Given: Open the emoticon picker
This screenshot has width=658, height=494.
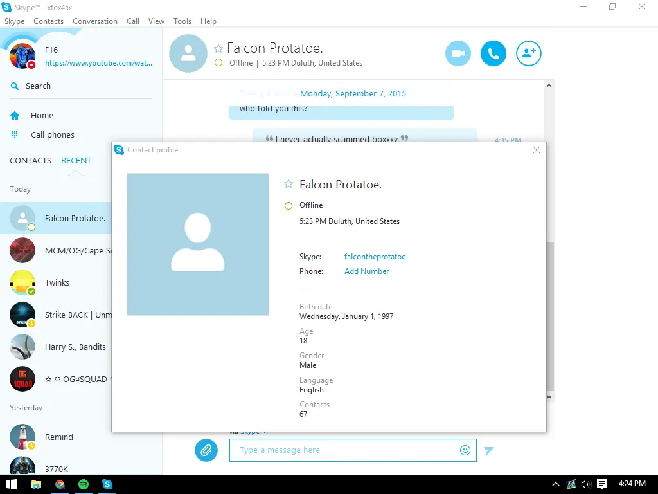Looking at the screenshot, I should tap(465, 450).
